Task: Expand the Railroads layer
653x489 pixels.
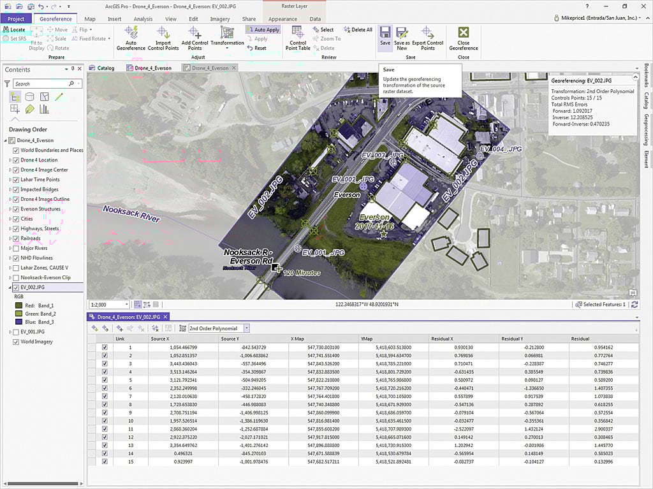Action: point(10,238)
